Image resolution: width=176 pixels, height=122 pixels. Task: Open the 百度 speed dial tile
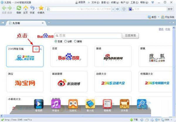click(x=69, y=56)
